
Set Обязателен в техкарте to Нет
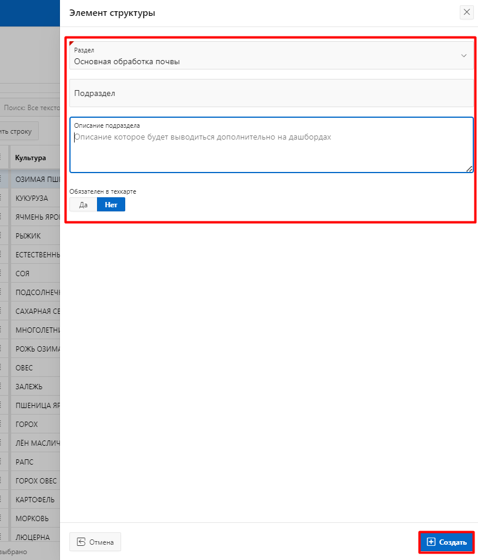(x=111, y=204)
